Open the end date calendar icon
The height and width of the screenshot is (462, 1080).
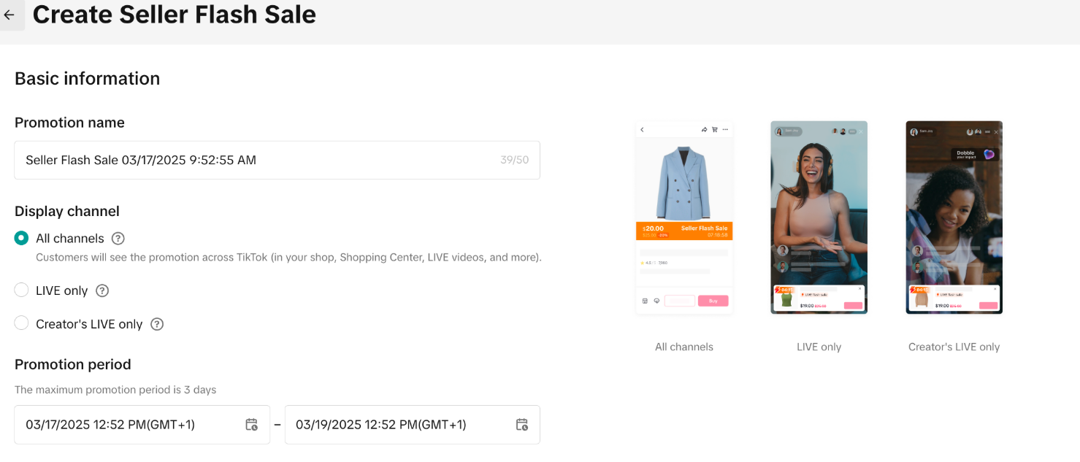[x=521, y=425]
